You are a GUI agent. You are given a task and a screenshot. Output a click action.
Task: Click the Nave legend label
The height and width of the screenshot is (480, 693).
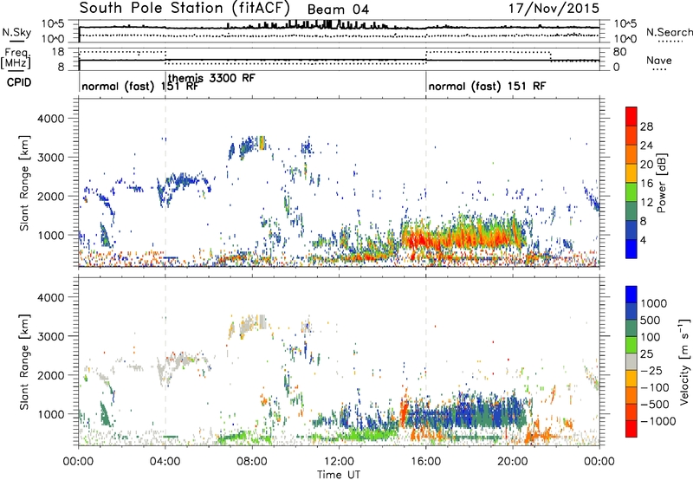point(659,60)
